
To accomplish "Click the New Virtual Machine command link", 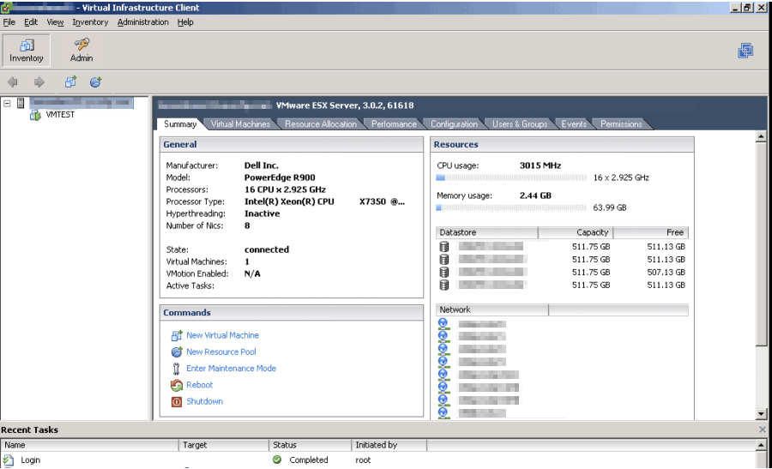I will click(222, 335).
